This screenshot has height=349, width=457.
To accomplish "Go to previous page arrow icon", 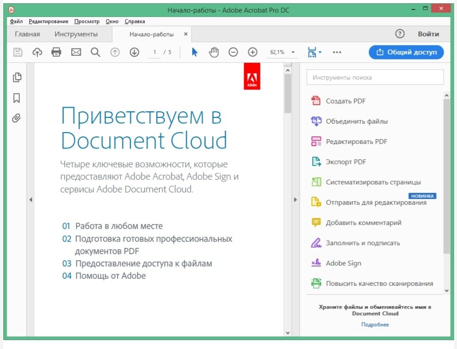I will 115,52.
